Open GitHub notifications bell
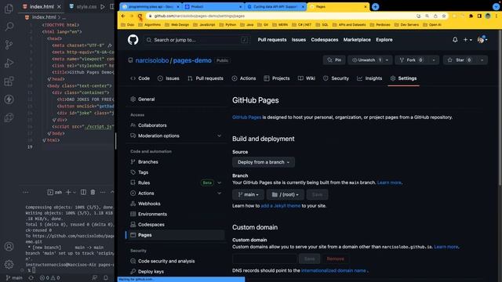 [455, 40]
